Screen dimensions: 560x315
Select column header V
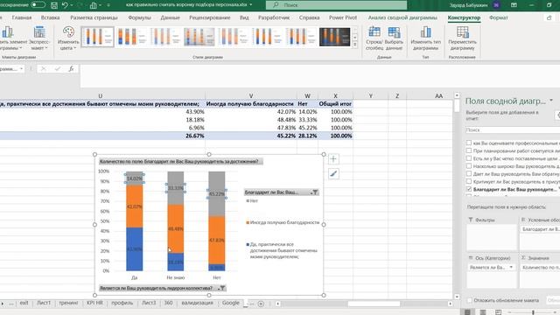[251, 95]
